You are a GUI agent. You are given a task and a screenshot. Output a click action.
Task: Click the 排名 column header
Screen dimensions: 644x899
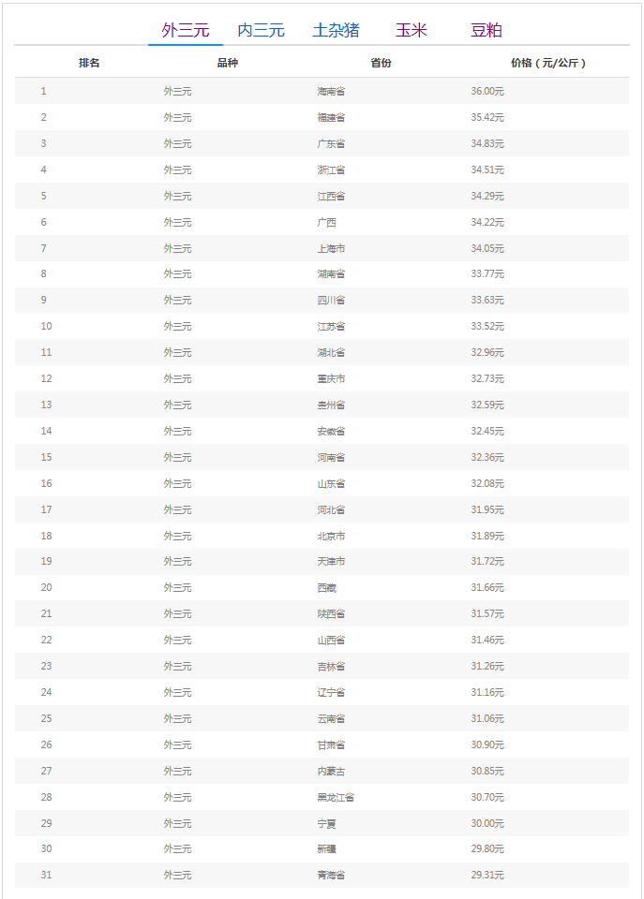pyautogui.click(x=90, y=64)
